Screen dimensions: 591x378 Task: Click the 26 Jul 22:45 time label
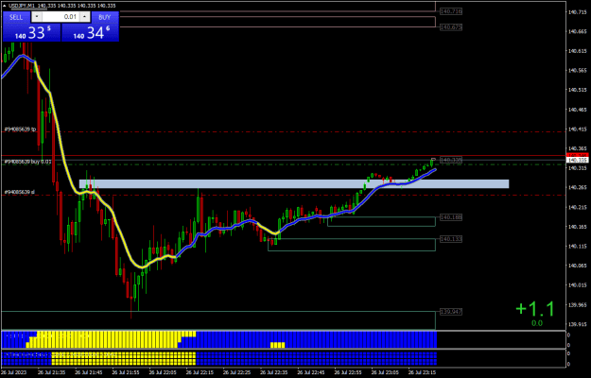[x=309, y=372]
